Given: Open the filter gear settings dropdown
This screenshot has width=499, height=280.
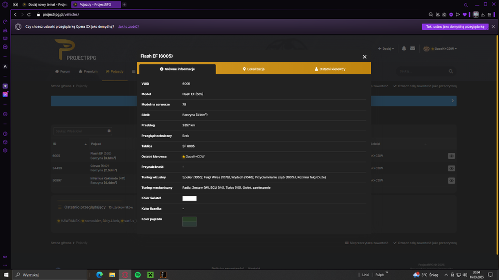Looking at the screenshot, I should click(109, 131).
